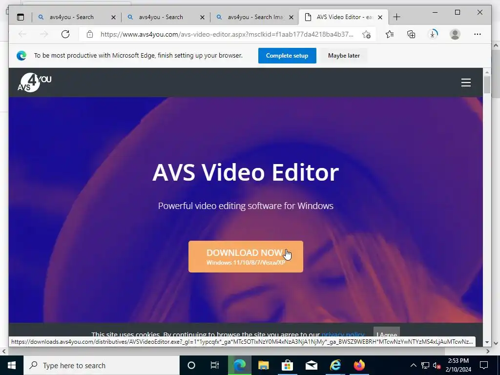Open Edge Settings and more menu
Image resolution: width=500 pixels, height=375 pixels.
(478, 34)
